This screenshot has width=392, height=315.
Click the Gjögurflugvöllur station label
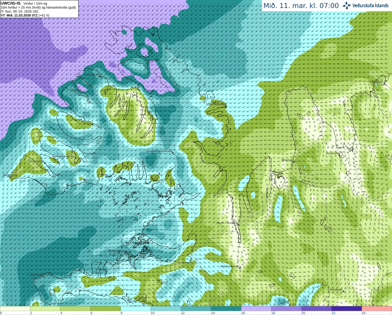point(215,104)
